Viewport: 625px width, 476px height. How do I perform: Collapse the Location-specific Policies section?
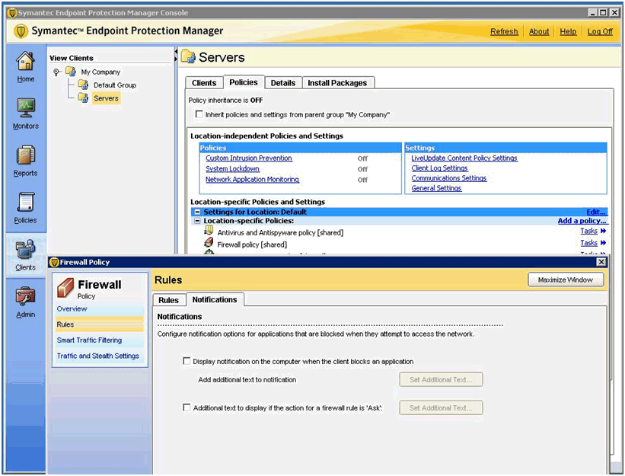pyautogui.click(x=197, y=221)
